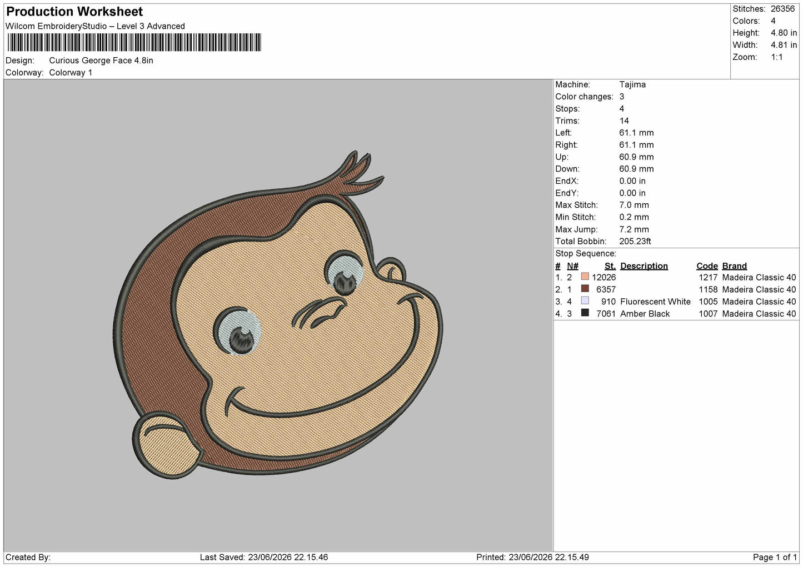Click the Height value '4.80 in'

[x=784, y=33]
